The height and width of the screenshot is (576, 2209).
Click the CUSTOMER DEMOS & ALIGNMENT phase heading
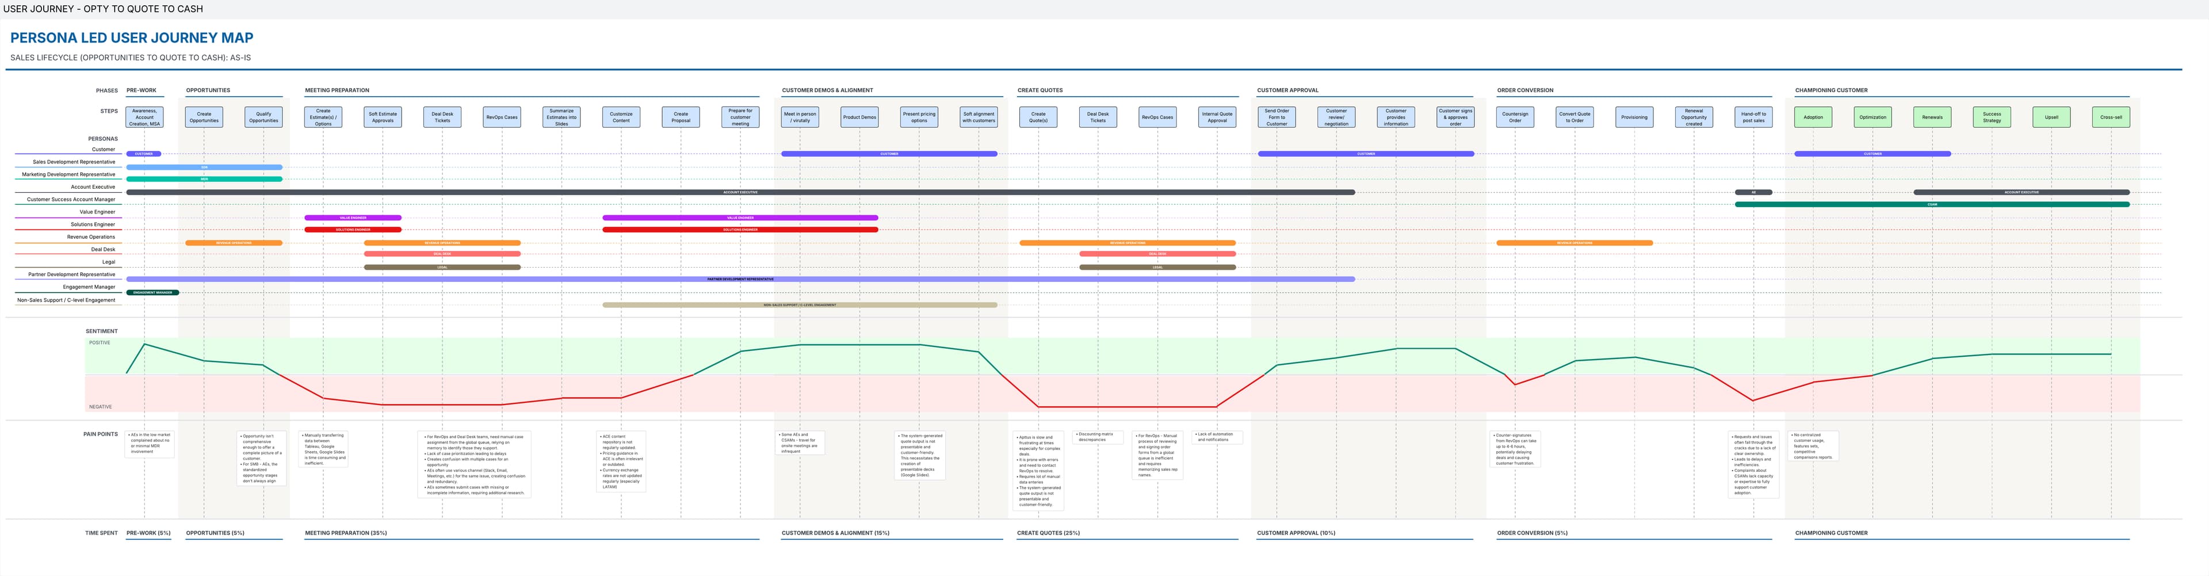[x=828, y=90]
